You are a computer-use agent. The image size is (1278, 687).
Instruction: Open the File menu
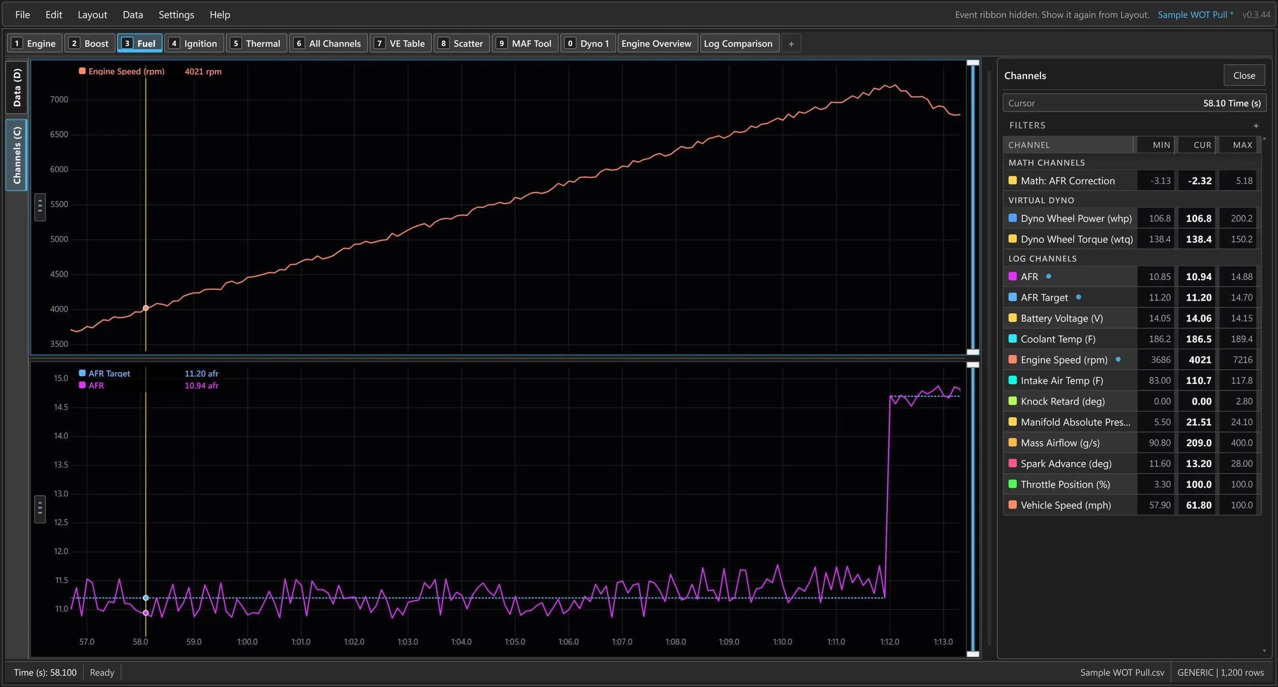(x=22, y=15)
